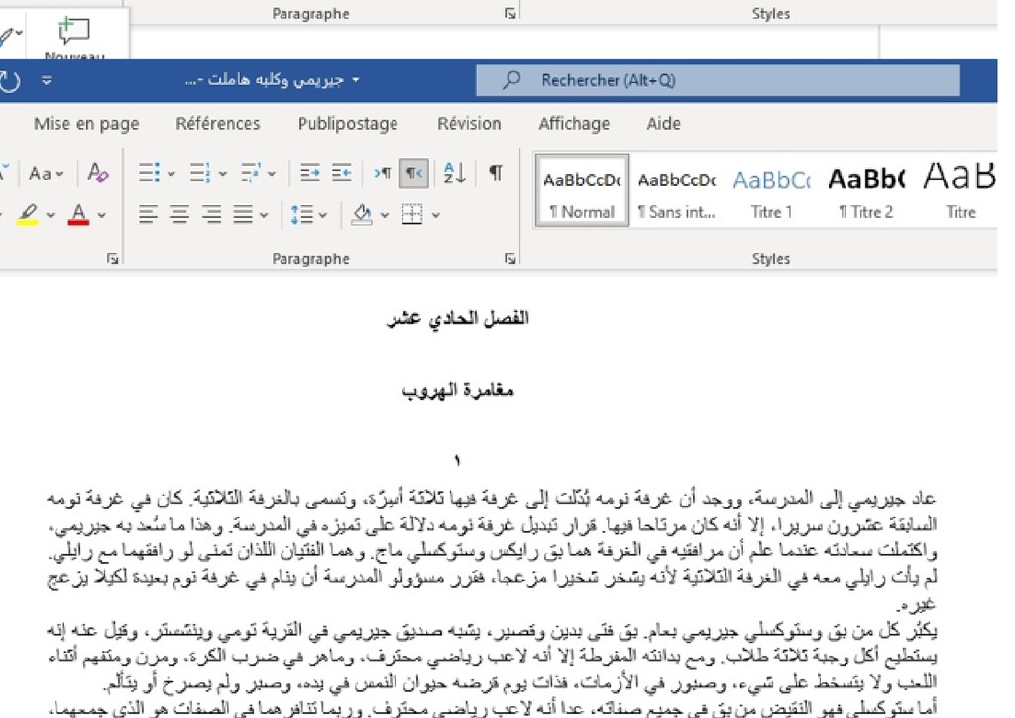Open the font color dropdown arrow
This screenshot has height=718, width=1015.
point(102,215)
